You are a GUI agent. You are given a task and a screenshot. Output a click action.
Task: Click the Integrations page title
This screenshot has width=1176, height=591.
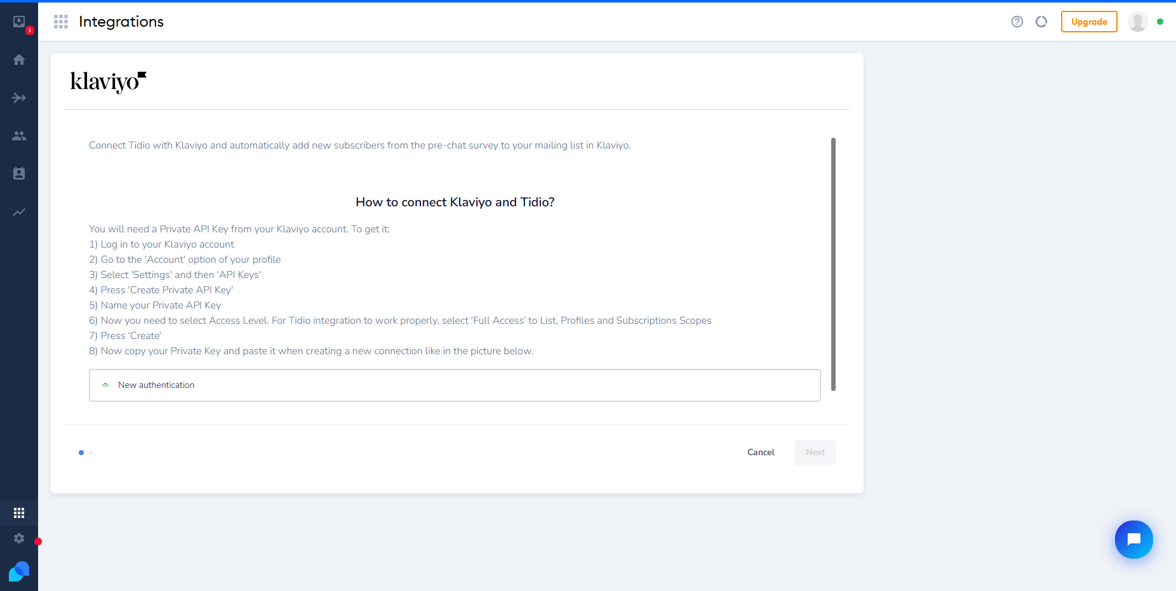point(121,22)
